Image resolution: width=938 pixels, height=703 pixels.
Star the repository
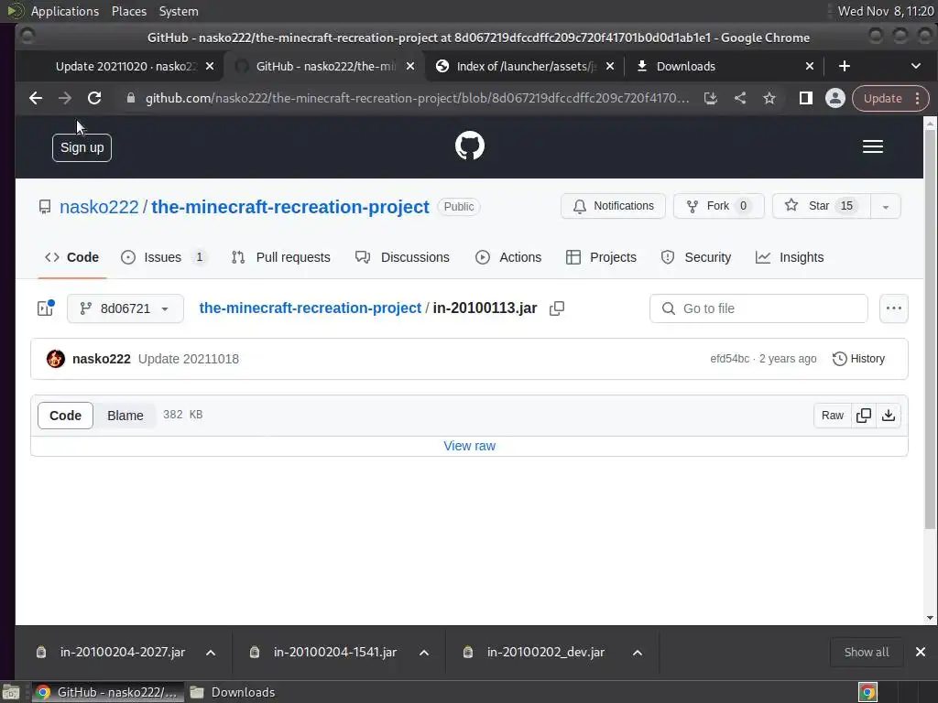click(x=822, y=206)
